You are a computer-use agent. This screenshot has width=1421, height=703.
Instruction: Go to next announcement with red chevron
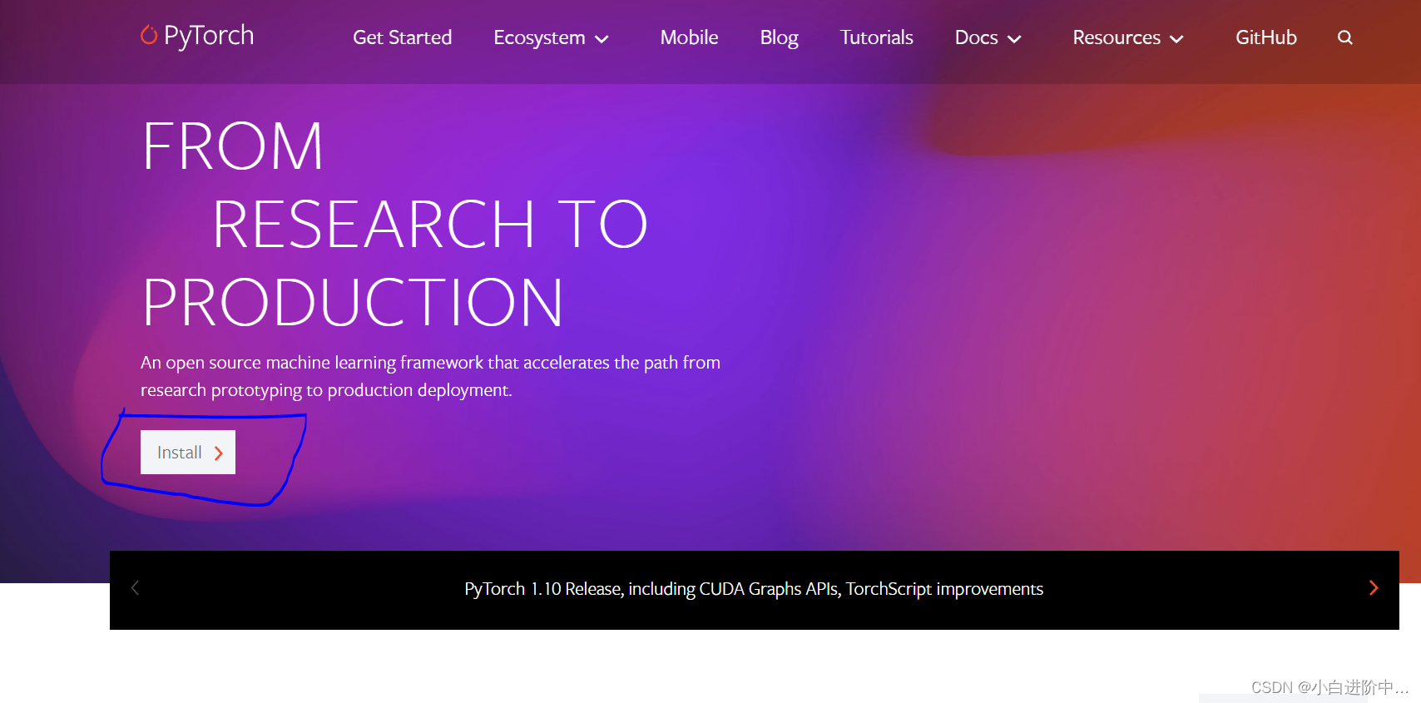click(x=1374, y=588)
